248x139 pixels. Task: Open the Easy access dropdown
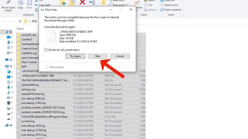[x=119, y=5]
